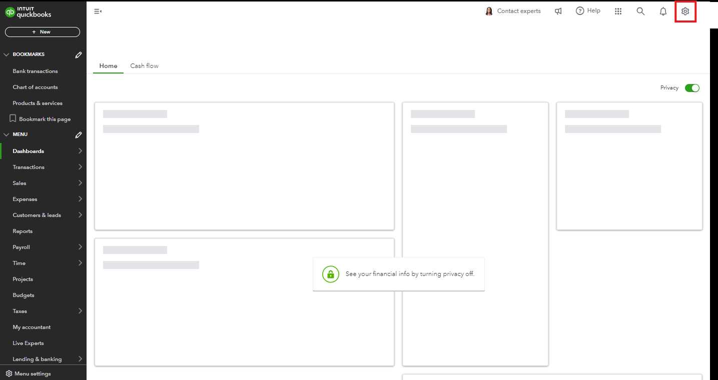Viewport: 718px width, 380px height.
Task: Select Expenses in the menu
Action: coord(25,199)
